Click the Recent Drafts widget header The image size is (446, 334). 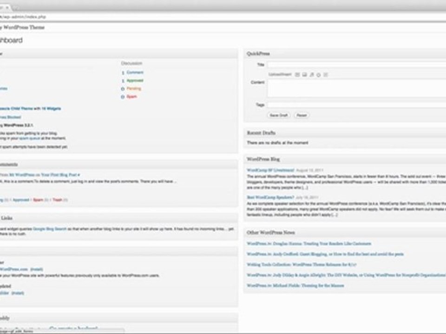(x=345, y=133)
